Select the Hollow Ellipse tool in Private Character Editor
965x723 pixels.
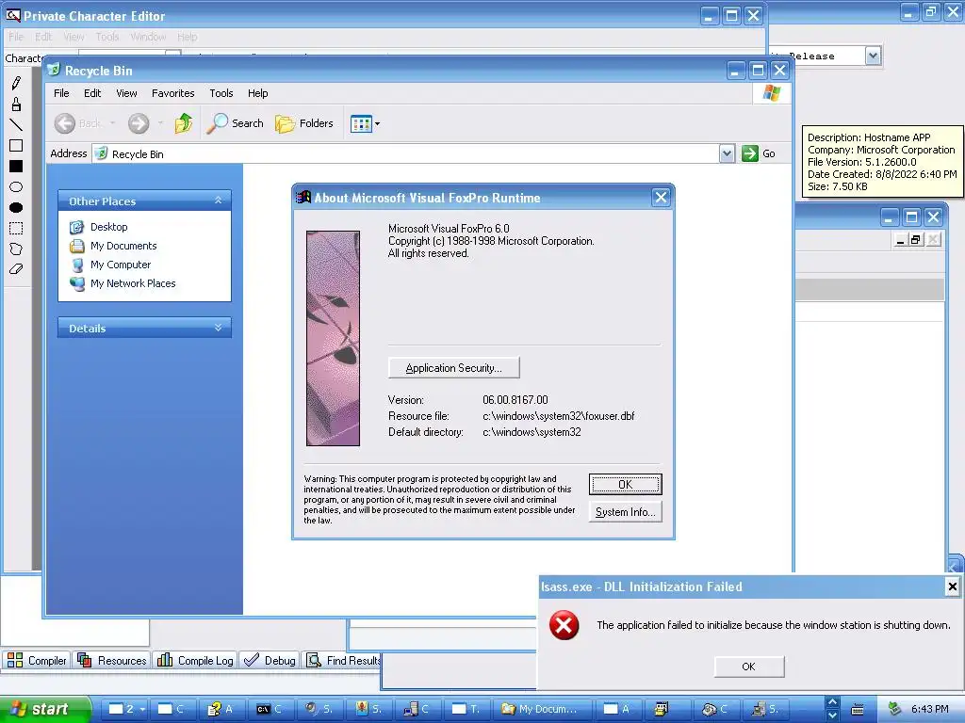pyautogui.click(x=16, y=187)
